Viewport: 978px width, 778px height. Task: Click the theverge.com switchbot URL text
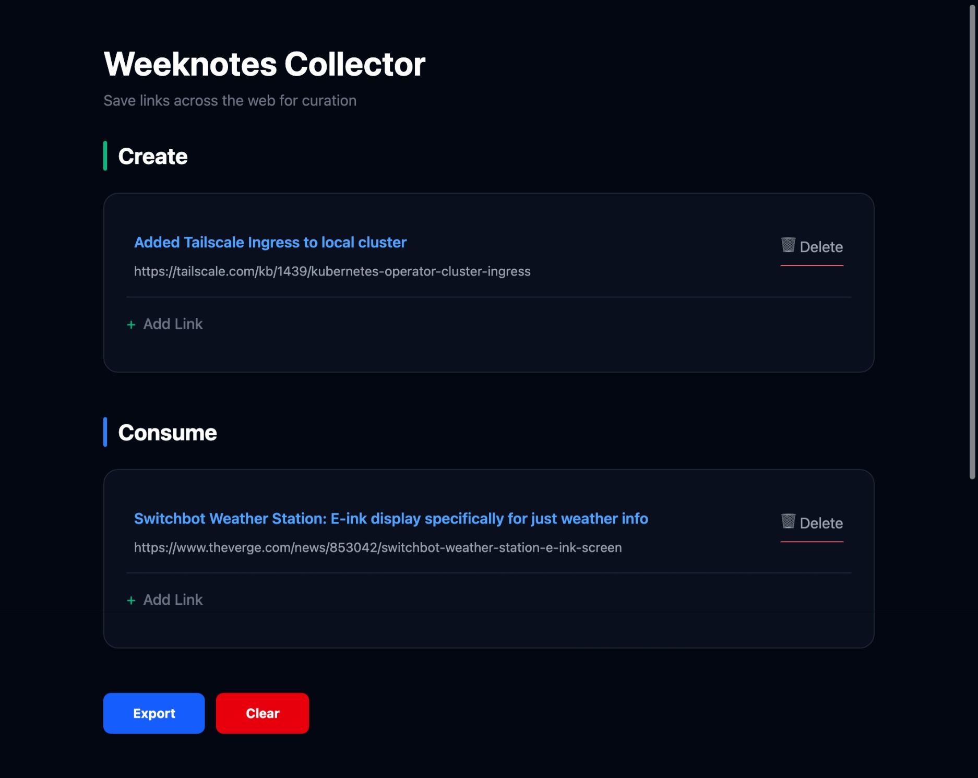point(377,547)
